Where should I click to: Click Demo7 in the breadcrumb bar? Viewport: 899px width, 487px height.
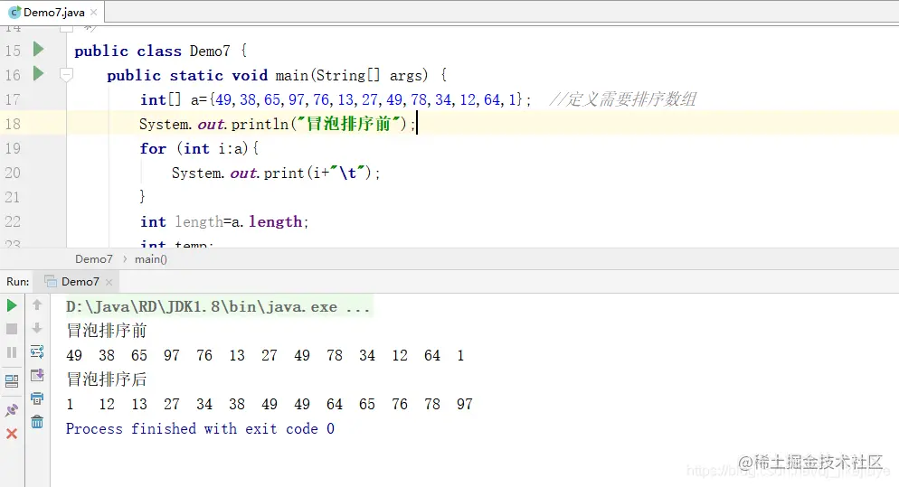94,259
